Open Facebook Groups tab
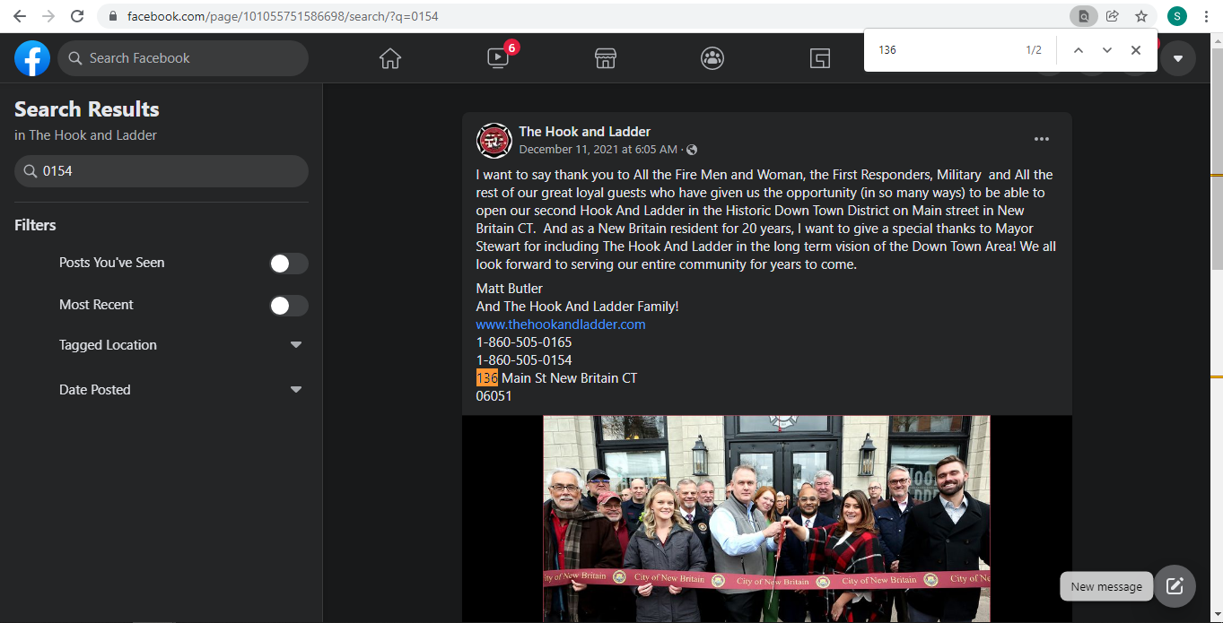1223x623 pixels. pos(712,58)
